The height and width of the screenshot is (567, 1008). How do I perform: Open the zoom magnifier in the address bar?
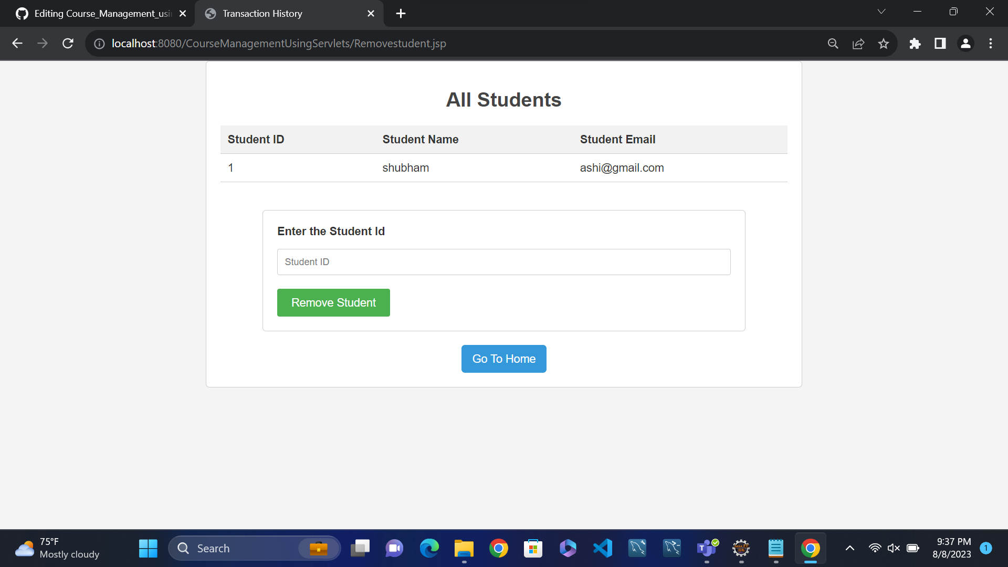pyautogui.click(x=833, y=44)
